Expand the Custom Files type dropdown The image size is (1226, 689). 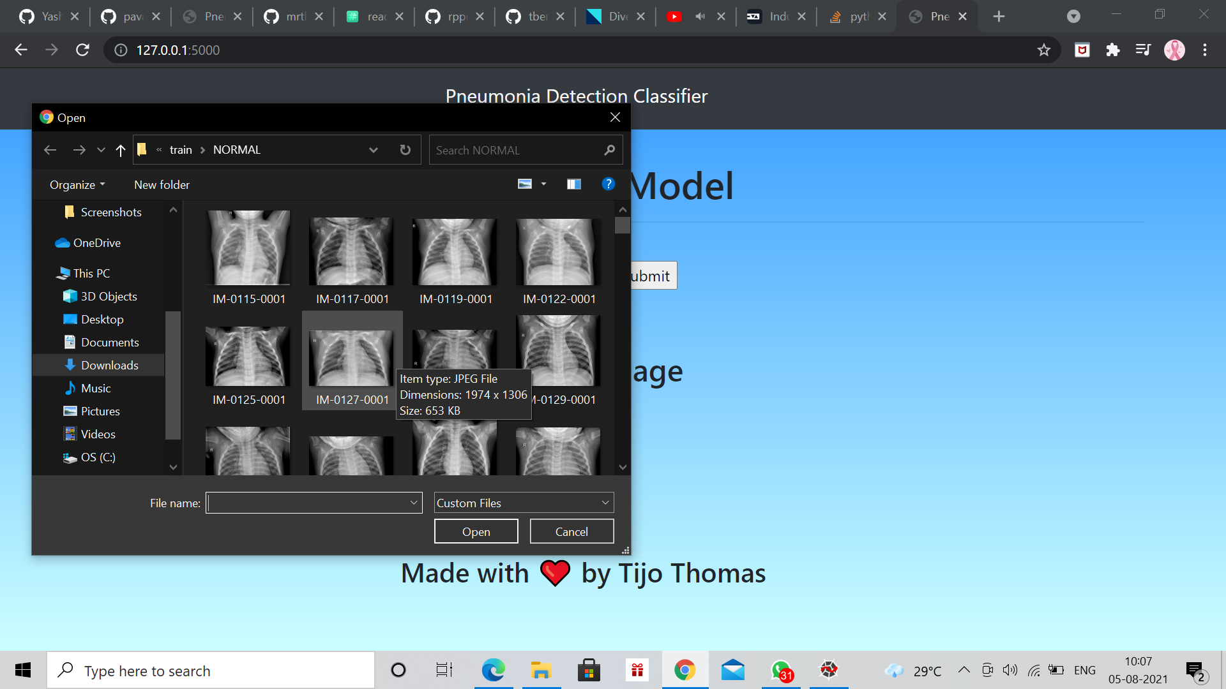click(605, 503)
